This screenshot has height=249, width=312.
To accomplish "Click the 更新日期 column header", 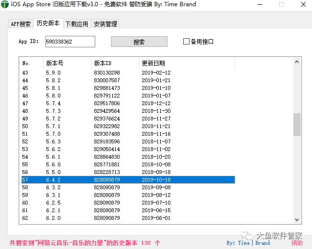I will (x=187, y=63).
